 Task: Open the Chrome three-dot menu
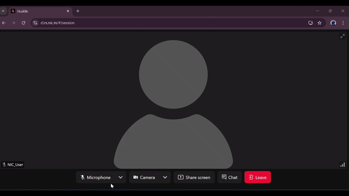tap(343, 23)
